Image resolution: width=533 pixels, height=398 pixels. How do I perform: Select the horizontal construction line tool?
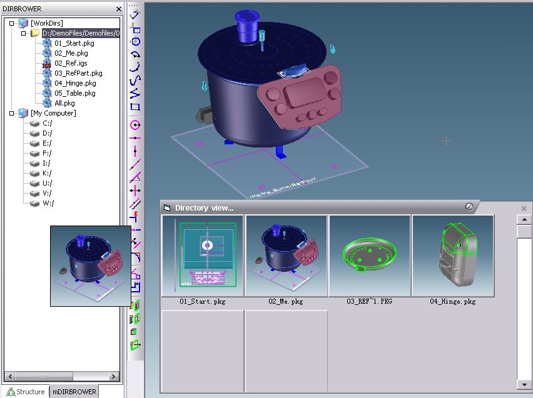click(135, 138)
